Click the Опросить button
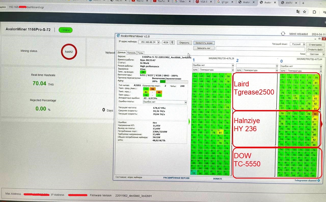The image size is (326, 202). pyautogui.click(x=184, y=43)
